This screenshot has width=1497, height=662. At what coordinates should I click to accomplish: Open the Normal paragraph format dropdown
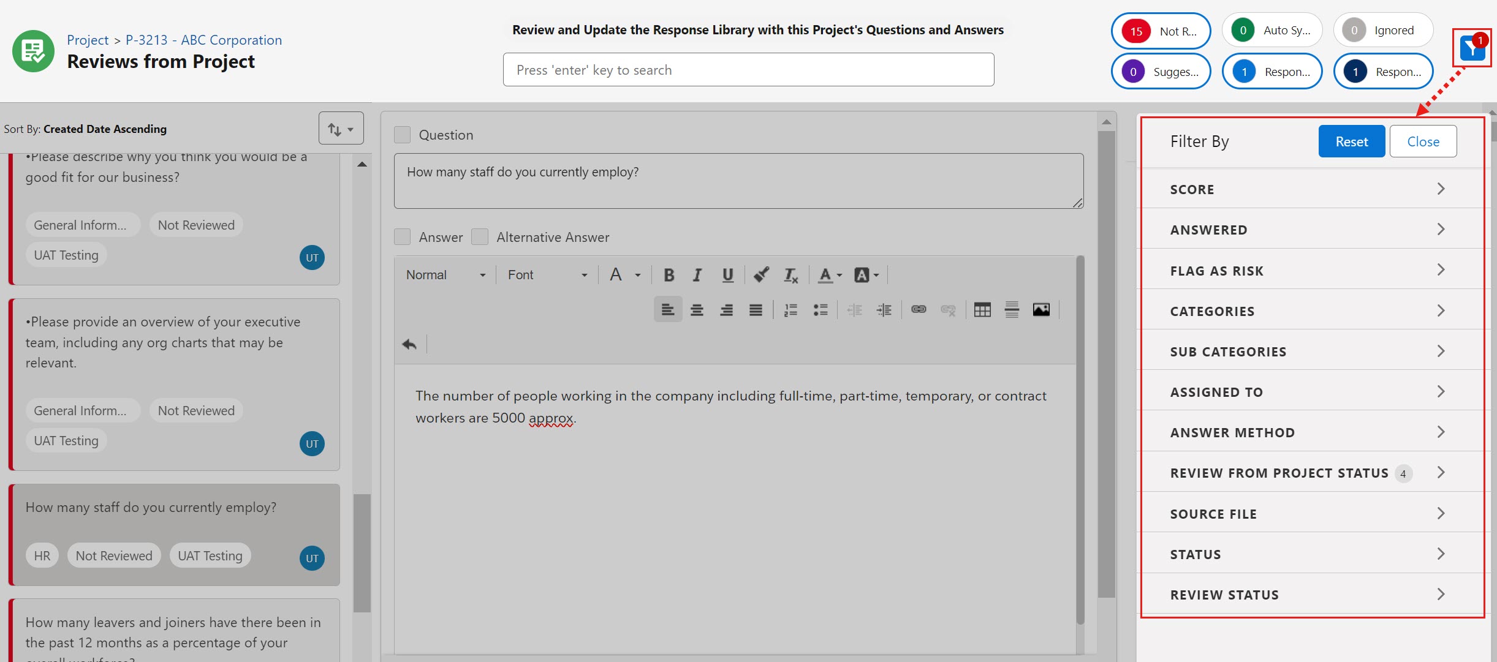(445, 275)
